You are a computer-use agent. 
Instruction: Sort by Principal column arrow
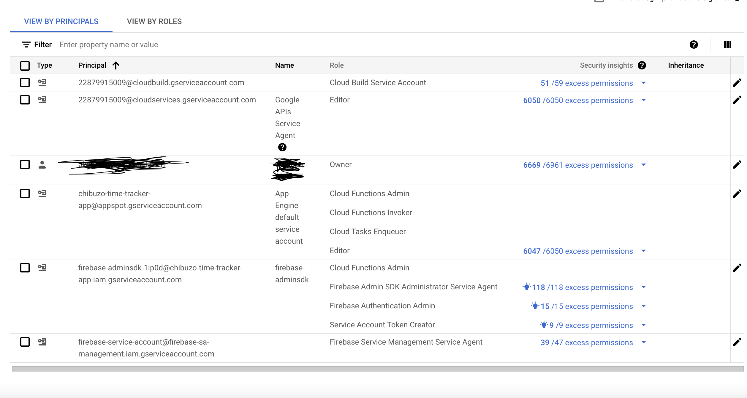point(116,65)
